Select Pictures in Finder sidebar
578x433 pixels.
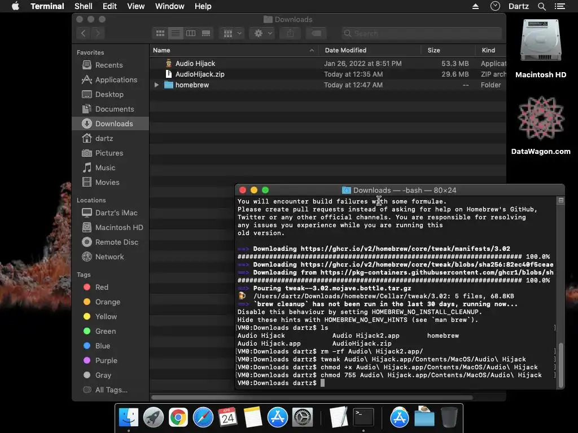[x=110, y=153]
